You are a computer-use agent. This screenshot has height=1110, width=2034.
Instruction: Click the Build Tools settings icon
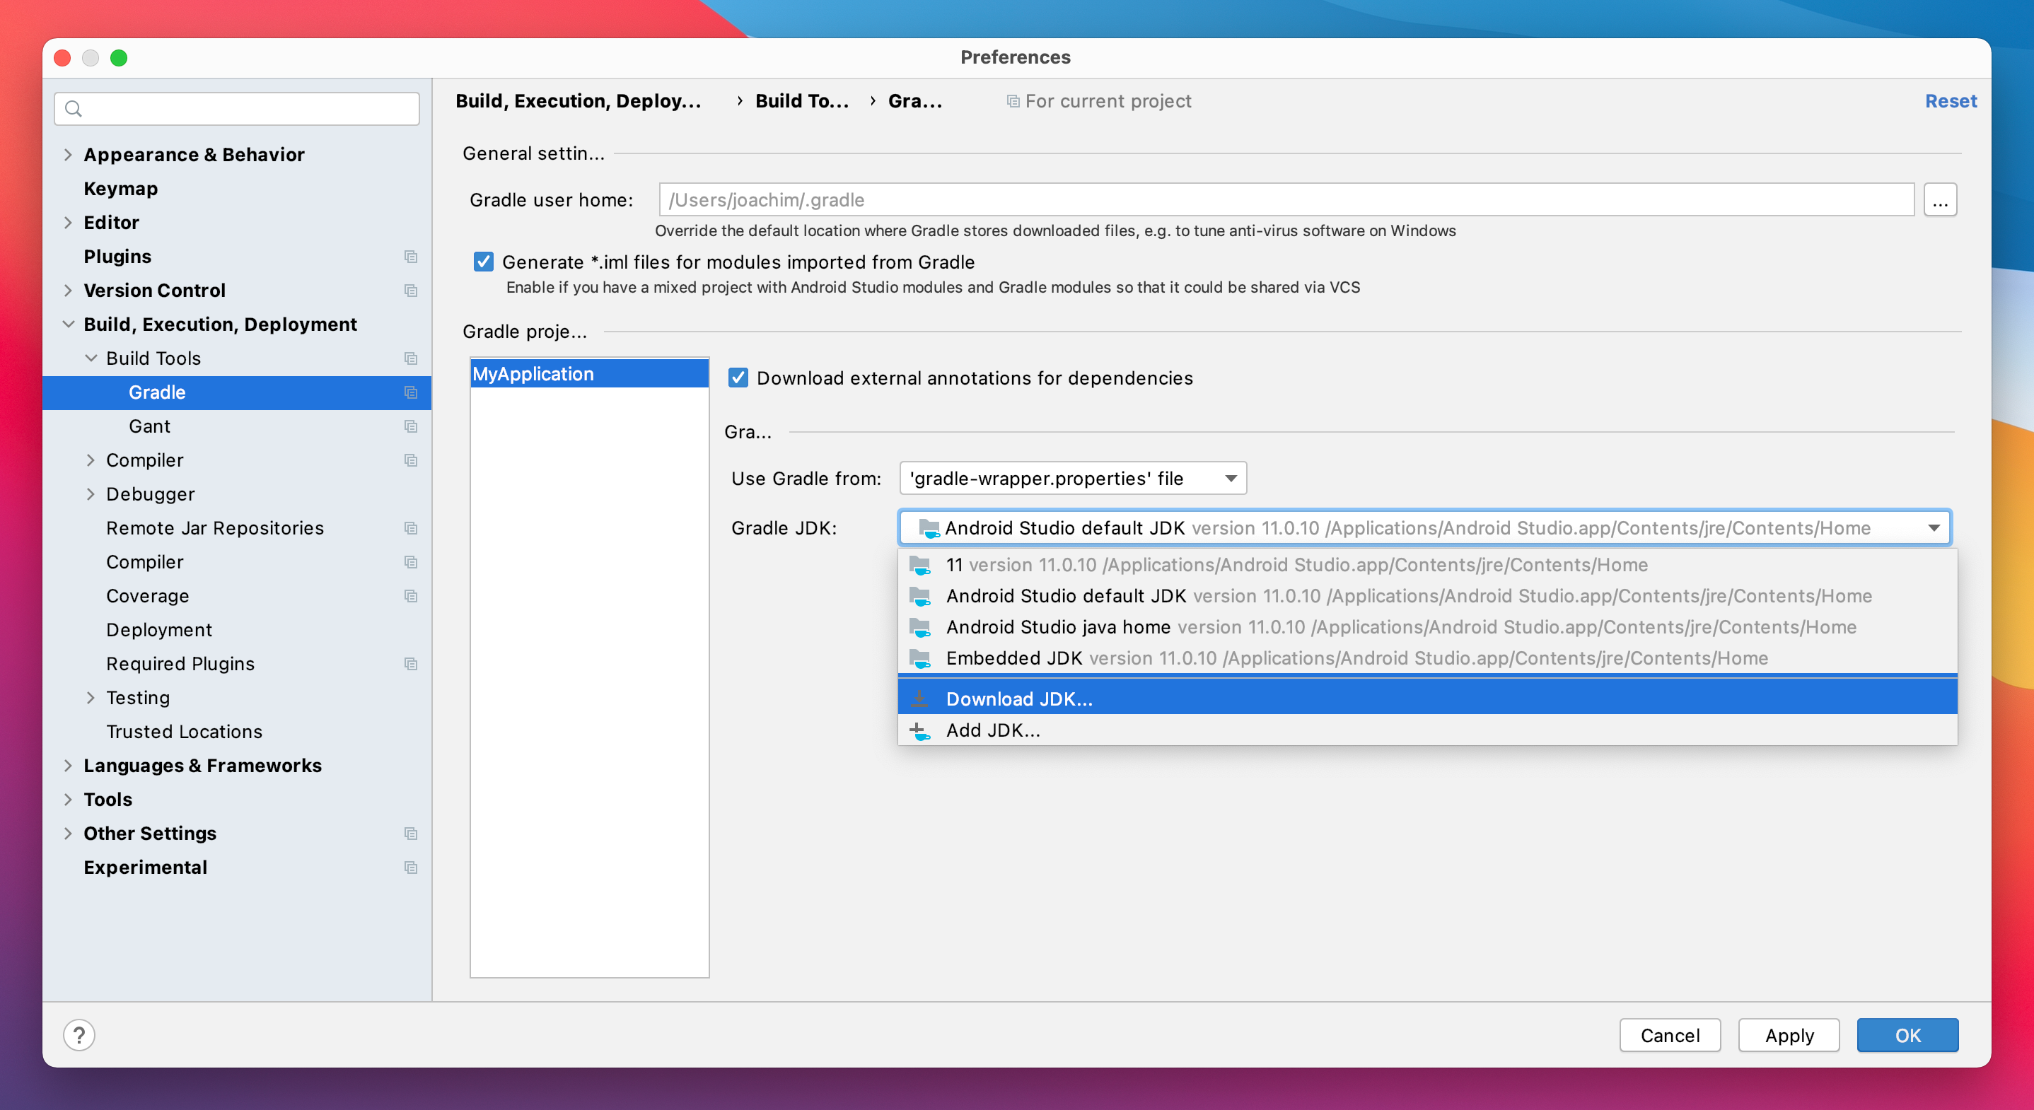(410, 358)
